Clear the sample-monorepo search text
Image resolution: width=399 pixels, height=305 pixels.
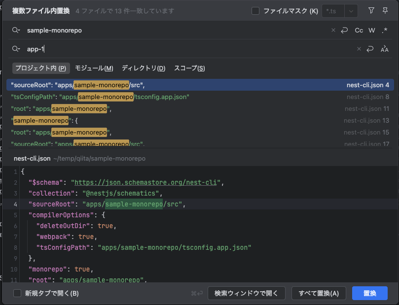click(333, 30)
